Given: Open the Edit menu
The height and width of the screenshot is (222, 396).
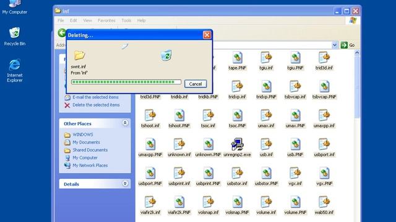Looking at the screenshot, I should click(x=74, y=20).
